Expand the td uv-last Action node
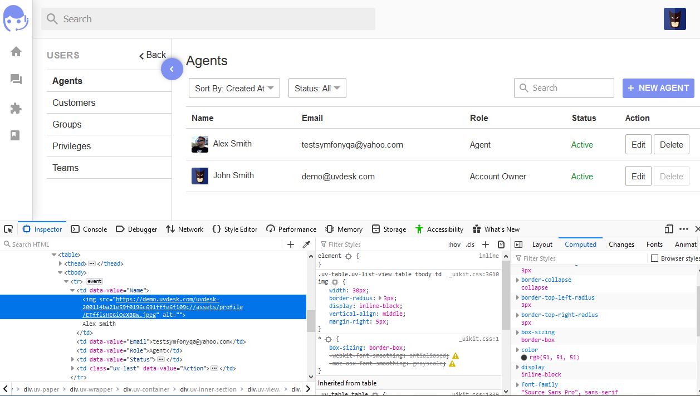700x396 pixels. click(x=73, y=368)
